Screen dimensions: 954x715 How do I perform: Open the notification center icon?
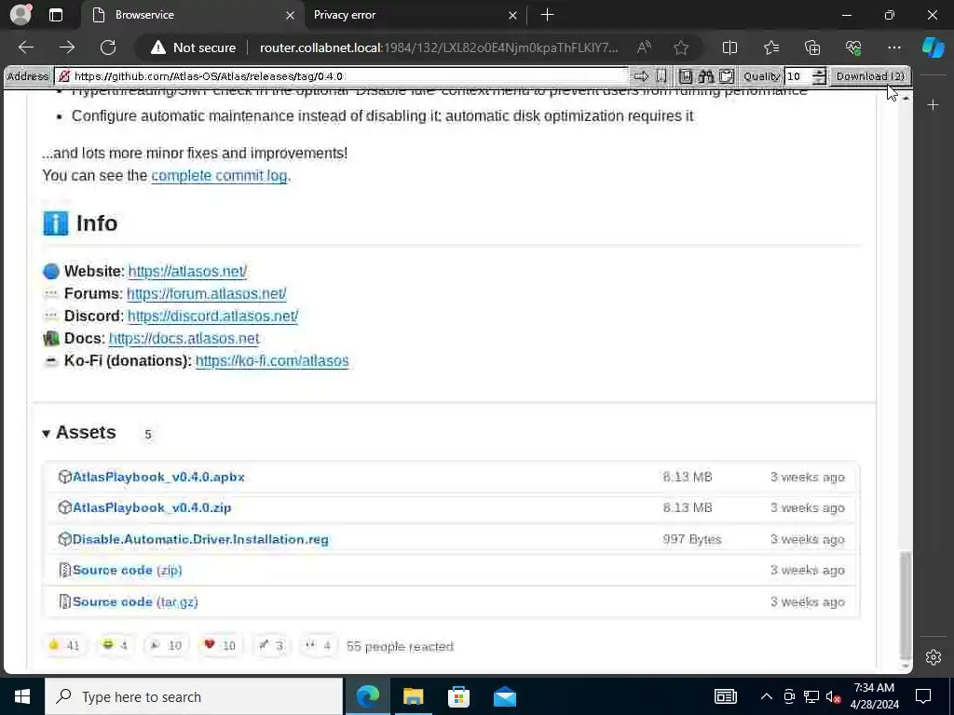tap(923, 696)
